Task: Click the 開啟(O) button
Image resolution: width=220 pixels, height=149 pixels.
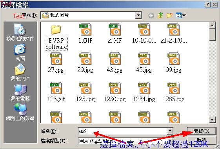Action: coord(201,131)
